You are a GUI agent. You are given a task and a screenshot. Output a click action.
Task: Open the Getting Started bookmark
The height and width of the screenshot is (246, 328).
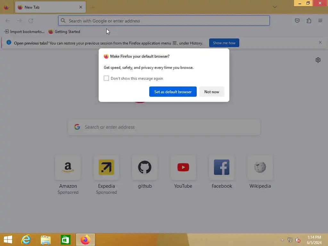click(x=64, y=32)
